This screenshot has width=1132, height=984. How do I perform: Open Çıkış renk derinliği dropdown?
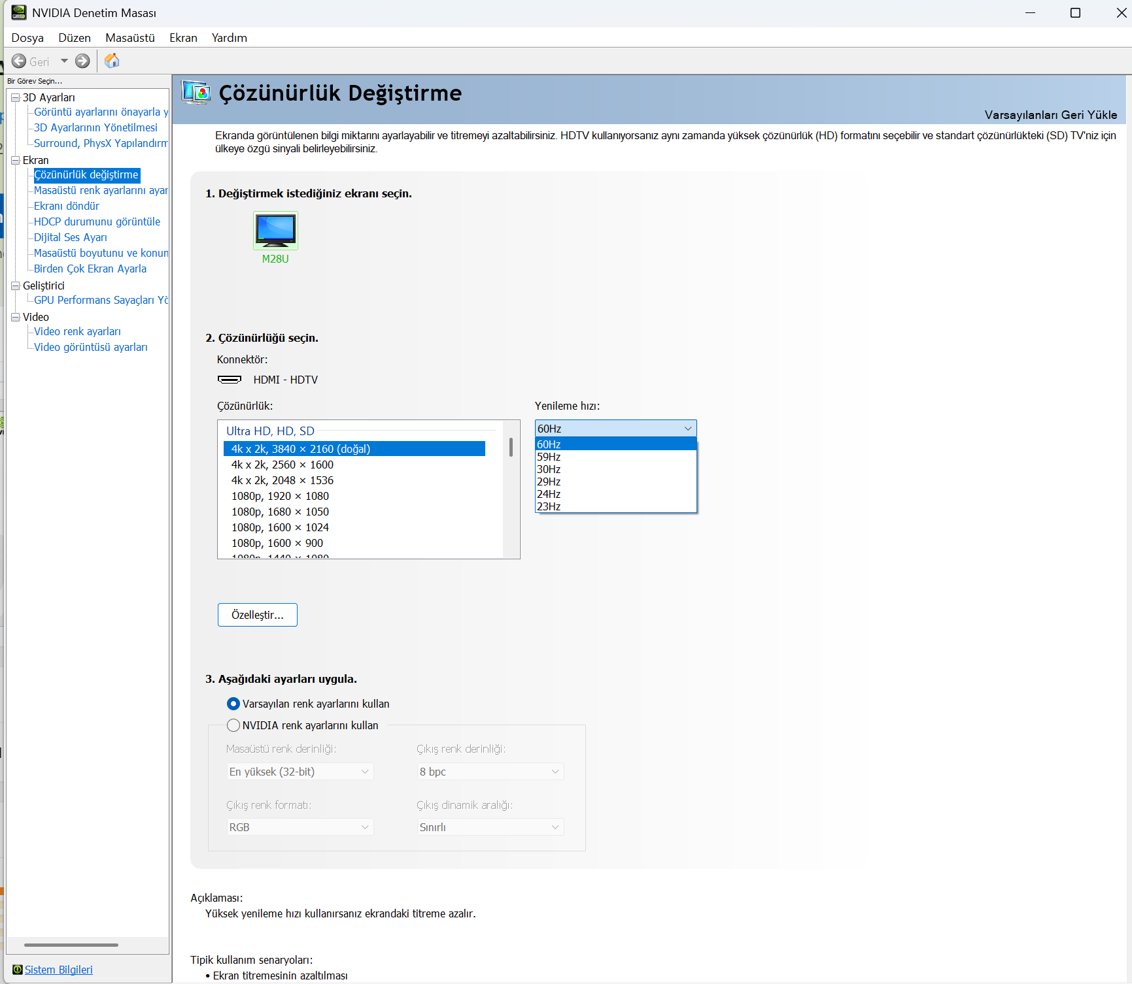coord(490,772)
